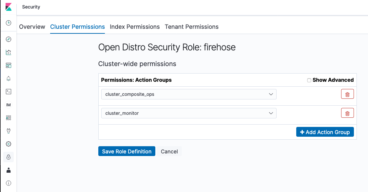Open the Kibana logo home icon

9,7
